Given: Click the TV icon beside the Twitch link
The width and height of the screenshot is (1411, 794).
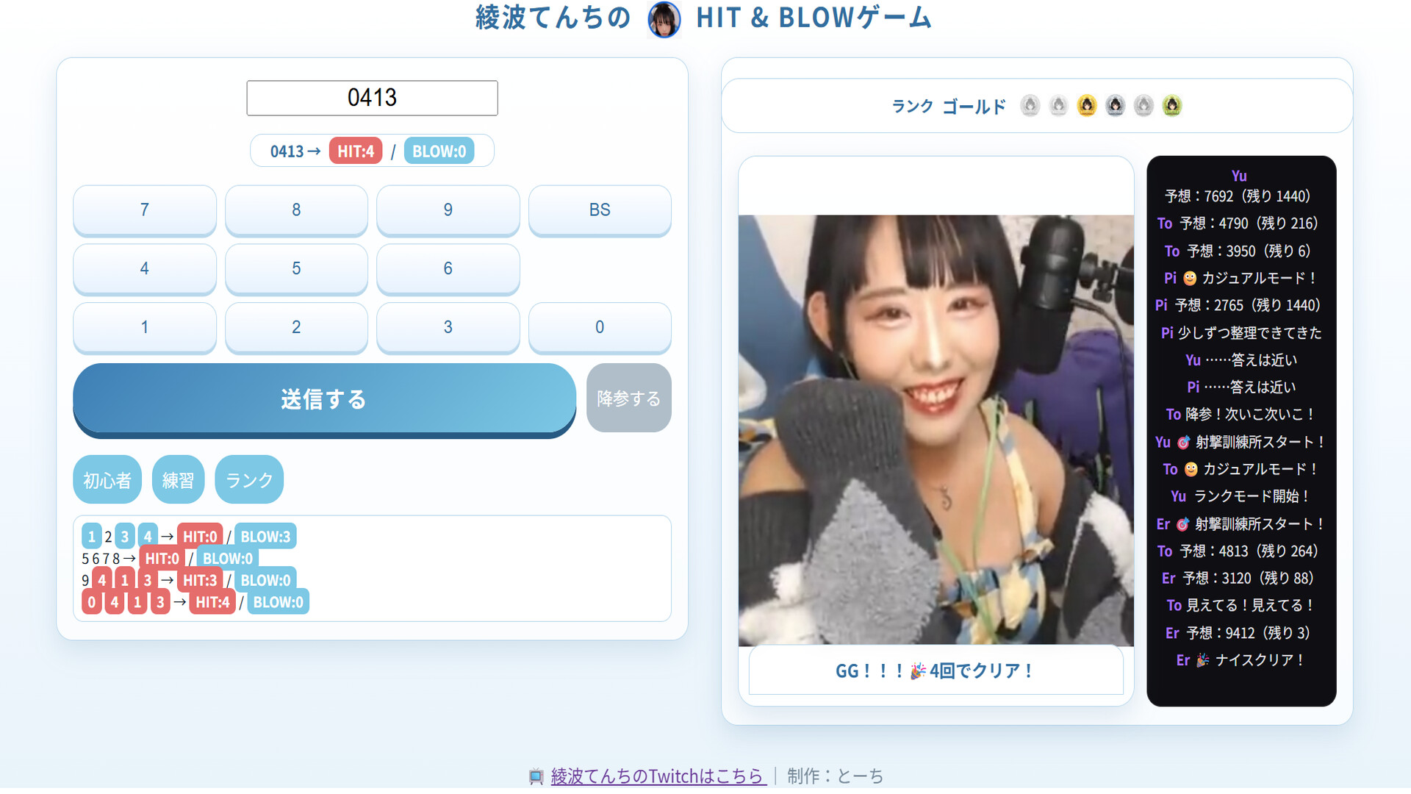Looking at the screenshot, I should click(x=536, y=776).
